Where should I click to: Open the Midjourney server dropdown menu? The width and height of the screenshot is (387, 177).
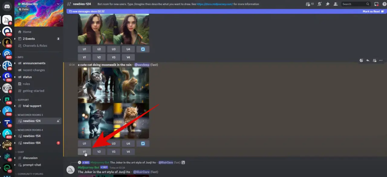tap(58, 4)
